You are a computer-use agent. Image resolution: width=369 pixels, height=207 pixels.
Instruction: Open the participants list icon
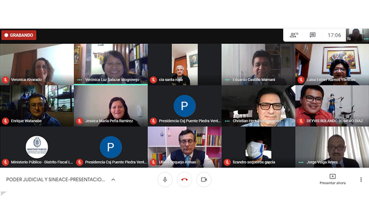click(x=293, y=35)
